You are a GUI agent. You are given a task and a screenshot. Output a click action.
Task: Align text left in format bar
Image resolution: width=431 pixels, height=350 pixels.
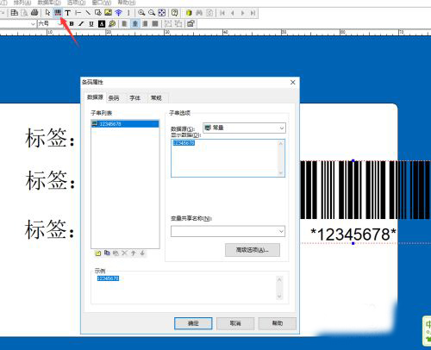pos(124,23)
